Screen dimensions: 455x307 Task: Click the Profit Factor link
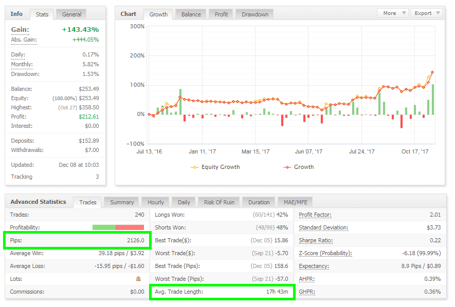(x=315, y=215)
